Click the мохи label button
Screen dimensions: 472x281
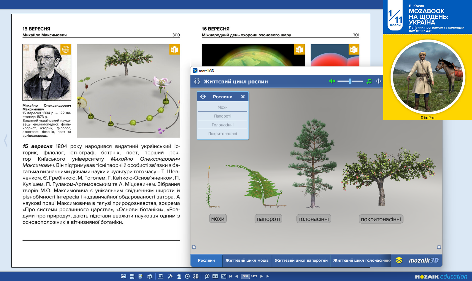point(218,219)
